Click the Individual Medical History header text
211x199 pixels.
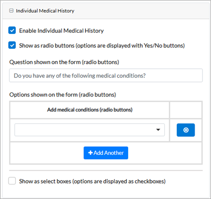point(45,11)
